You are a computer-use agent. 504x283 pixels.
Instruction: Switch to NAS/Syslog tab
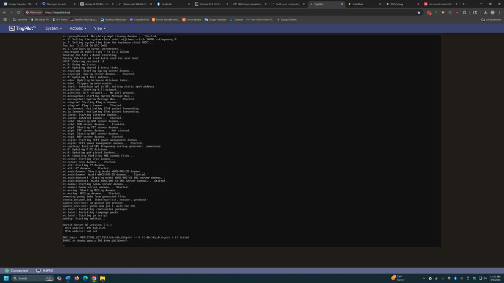[x=402, y=4]
